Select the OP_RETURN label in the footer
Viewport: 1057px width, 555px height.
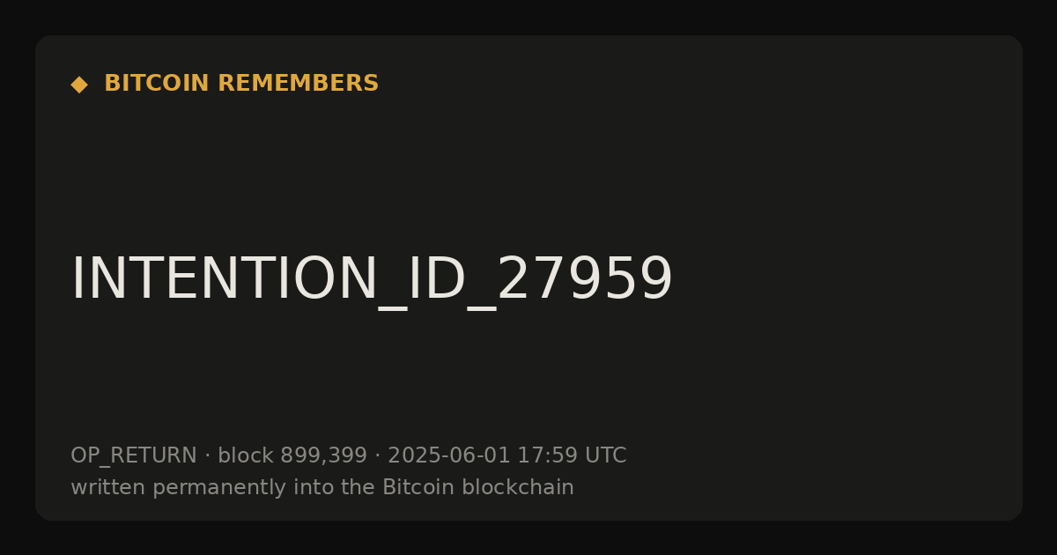134,456
